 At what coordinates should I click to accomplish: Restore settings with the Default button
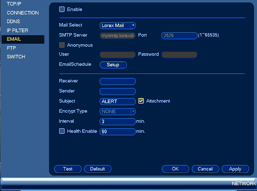point(98,169)
